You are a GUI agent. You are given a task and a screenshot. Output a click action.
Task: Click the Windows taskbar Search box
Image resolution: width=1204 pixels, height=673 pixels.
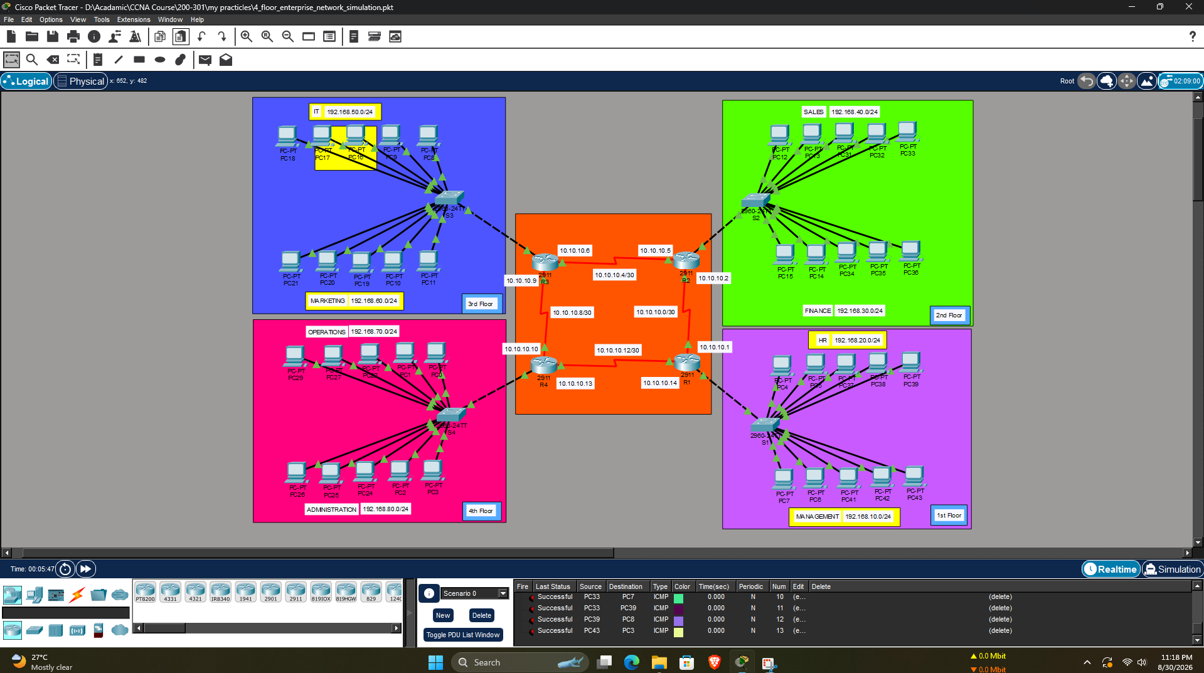click(x=519, y=662)
